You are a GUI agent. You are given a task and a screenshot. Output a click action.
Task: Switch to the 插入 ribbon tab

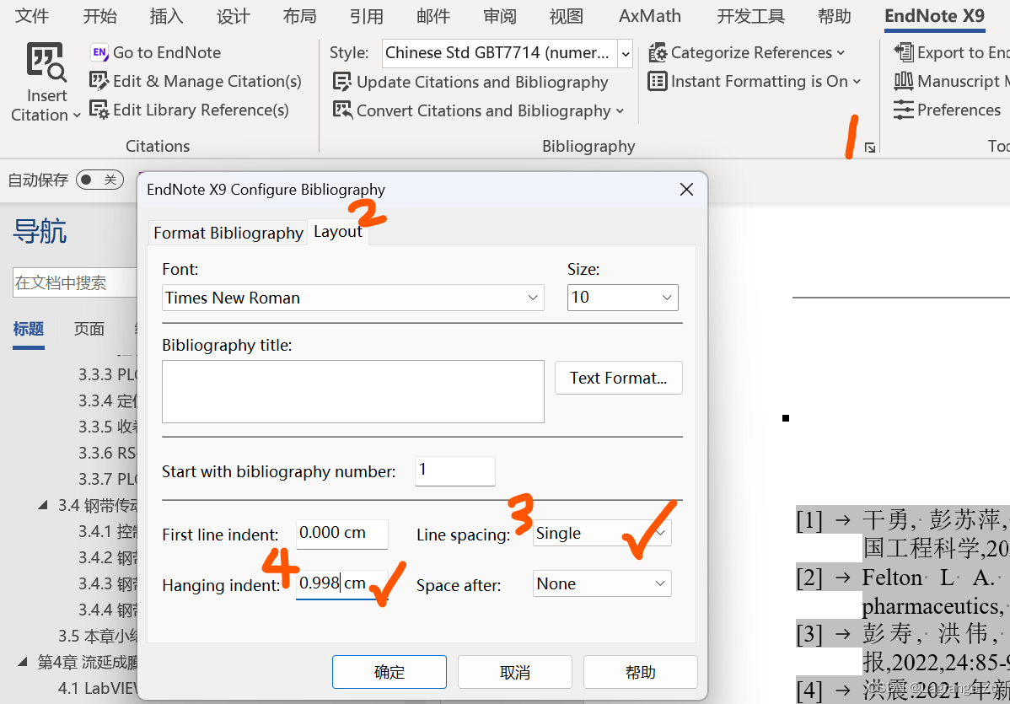coord(166,15)
